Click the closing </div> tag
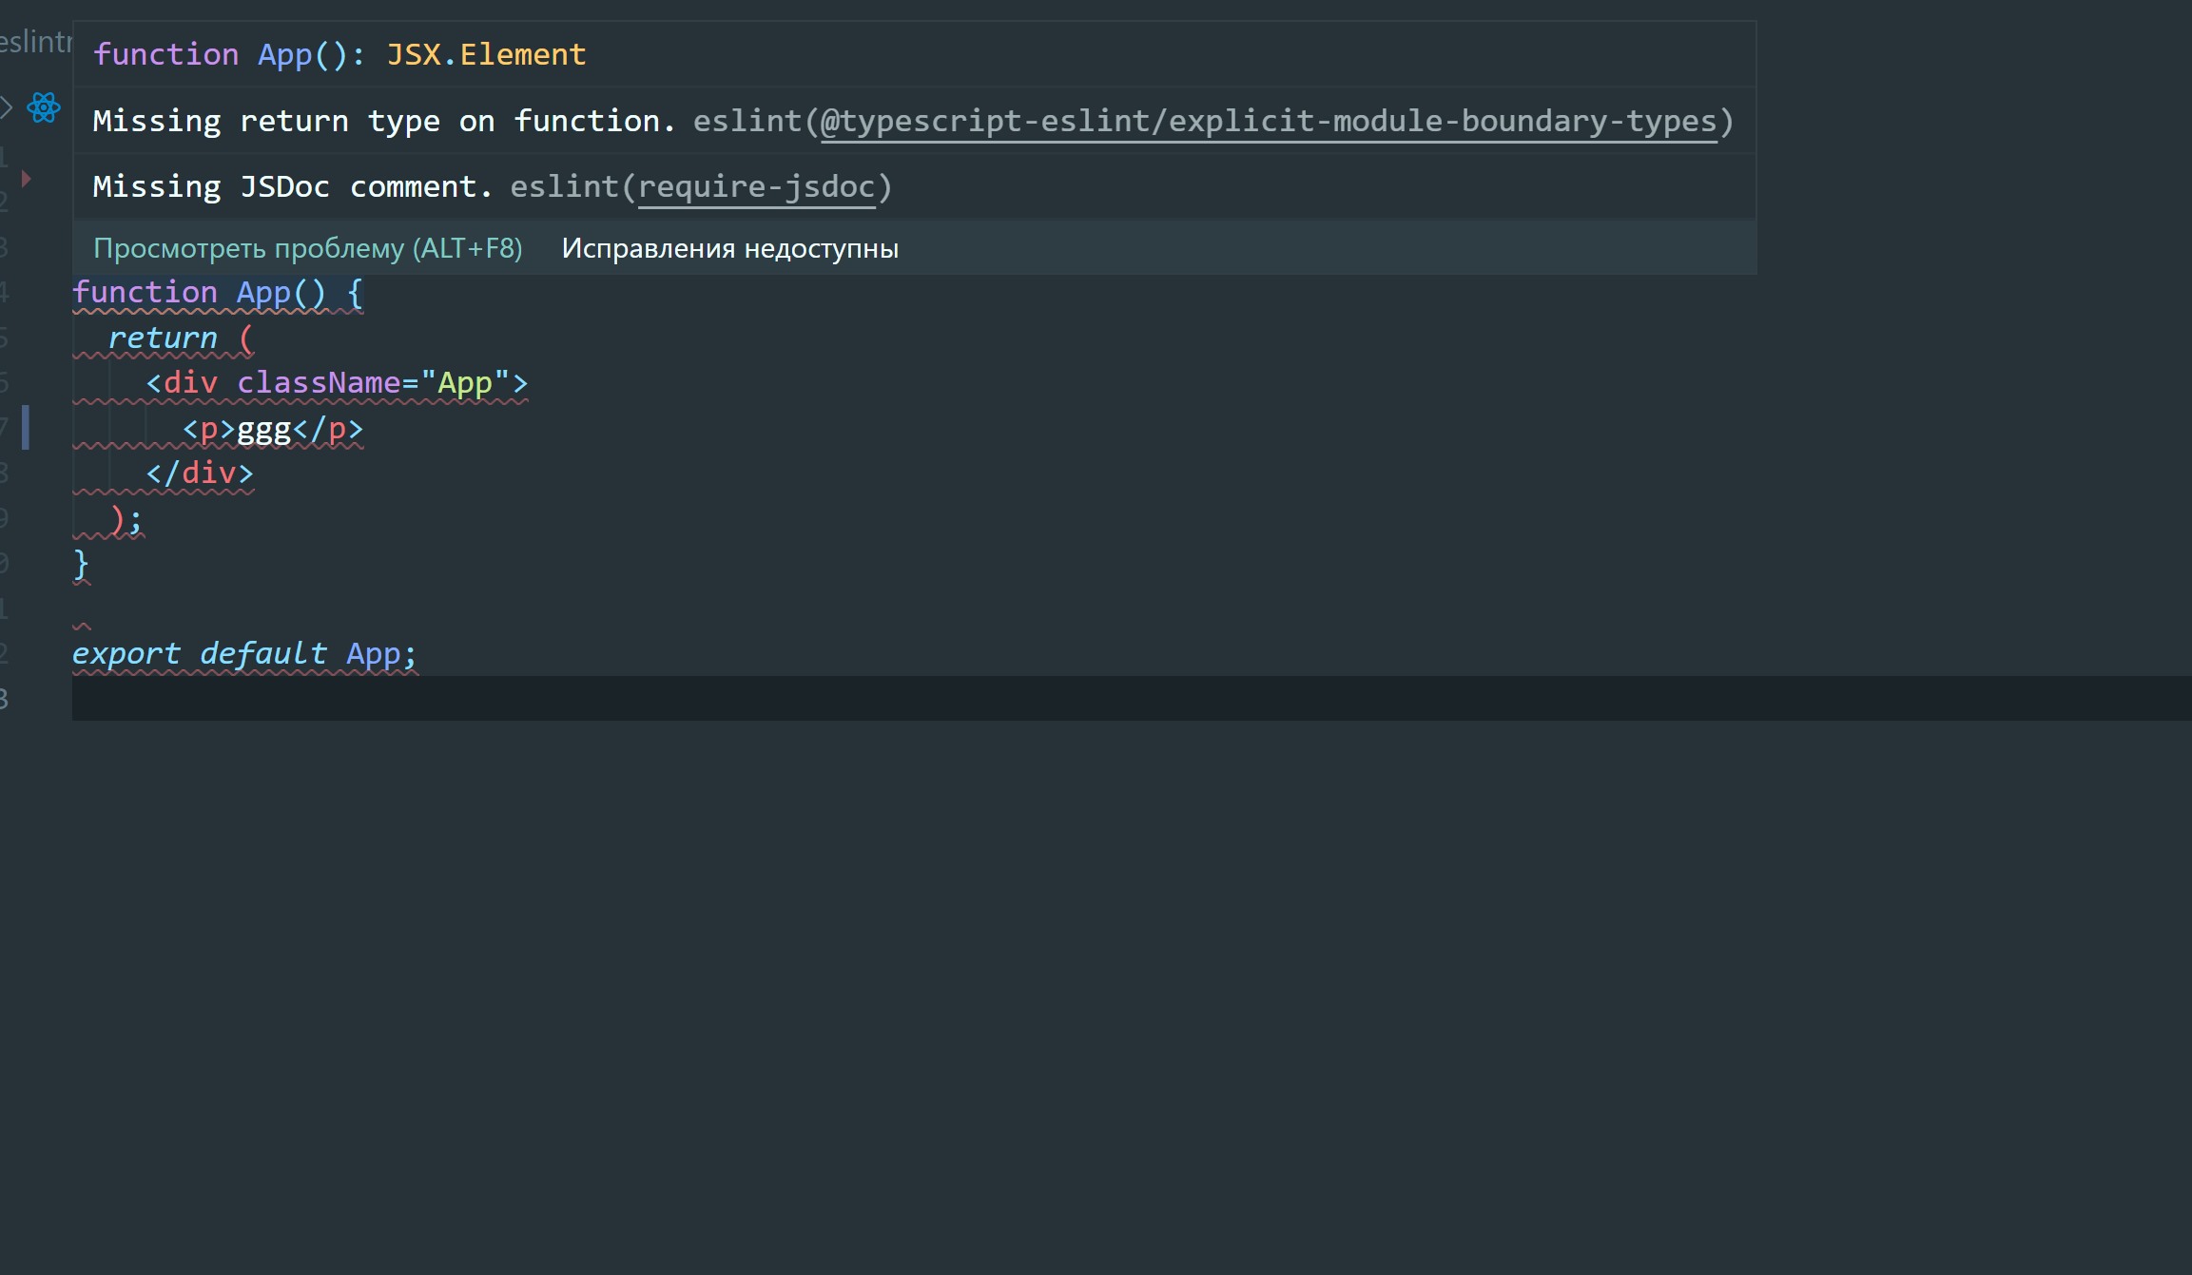The width and height of the screenshot is (2192, 1275). pos(200,473)
